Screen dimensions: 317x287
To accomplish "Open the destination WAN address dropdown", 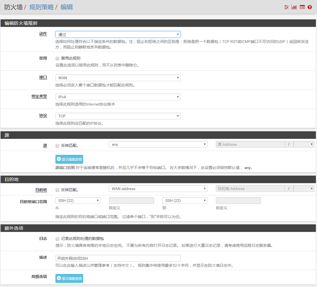I will pos(158,189).
